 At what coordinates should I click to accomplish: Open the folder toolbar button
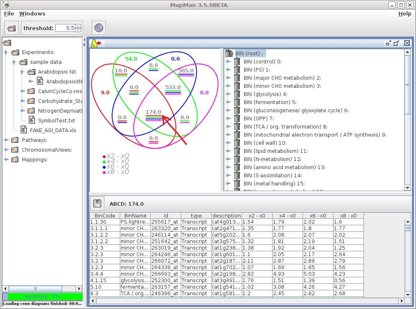(x=11, y=28)
